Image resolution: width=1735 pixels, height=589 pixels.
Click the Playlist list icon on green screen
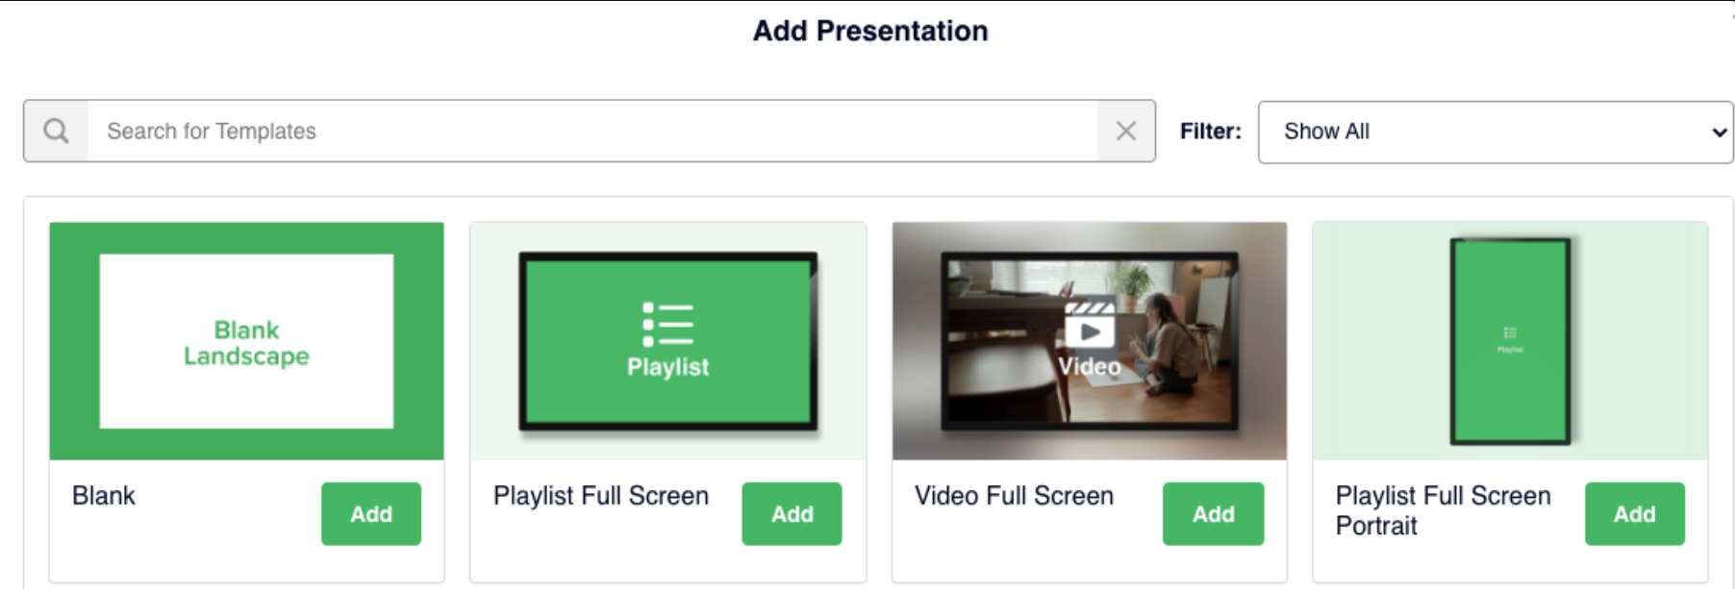[667, 324]
